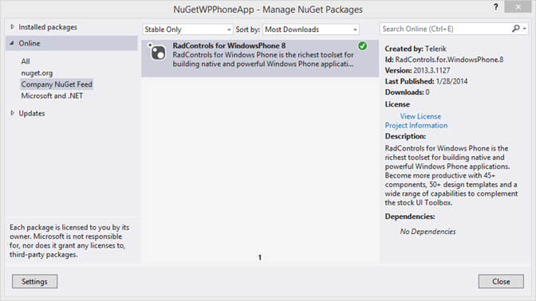536x301 pixels.
Task: Select the nuget.org source
Action: pos(37,73)
